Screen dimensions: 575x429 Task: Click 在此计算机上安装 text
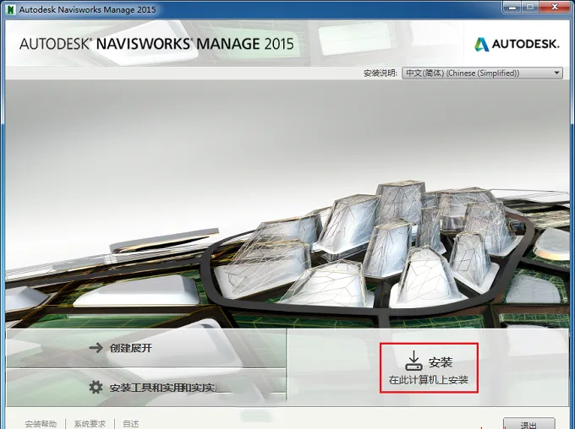[429, 380]
